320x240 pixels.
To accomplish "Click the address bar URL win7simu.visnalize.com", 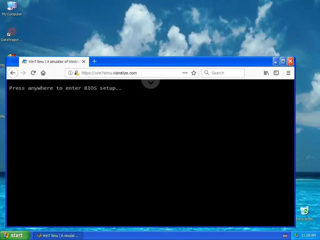I will coord(109,73).
